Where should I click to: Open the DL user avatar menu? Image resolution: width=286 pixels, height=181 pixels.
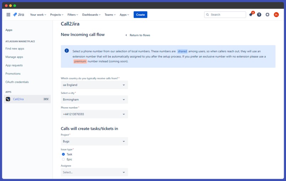[x=276, y=14]
